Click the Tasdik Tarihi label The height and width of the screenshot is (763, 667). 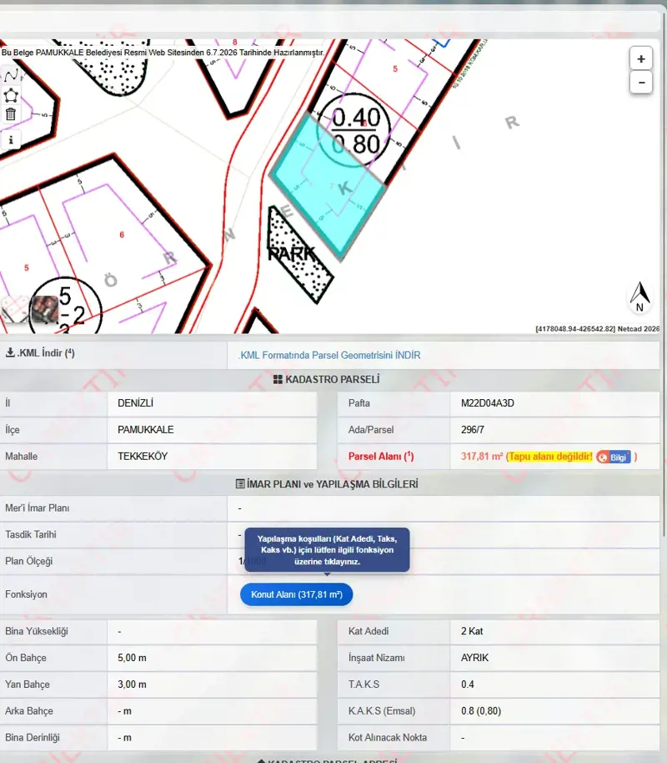pos(31,535)
